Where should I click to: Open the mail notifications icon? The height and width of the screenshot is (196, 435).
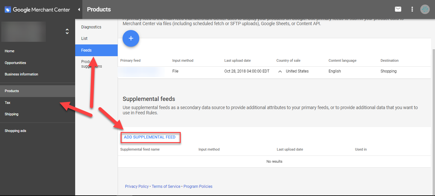pos(398,9)
